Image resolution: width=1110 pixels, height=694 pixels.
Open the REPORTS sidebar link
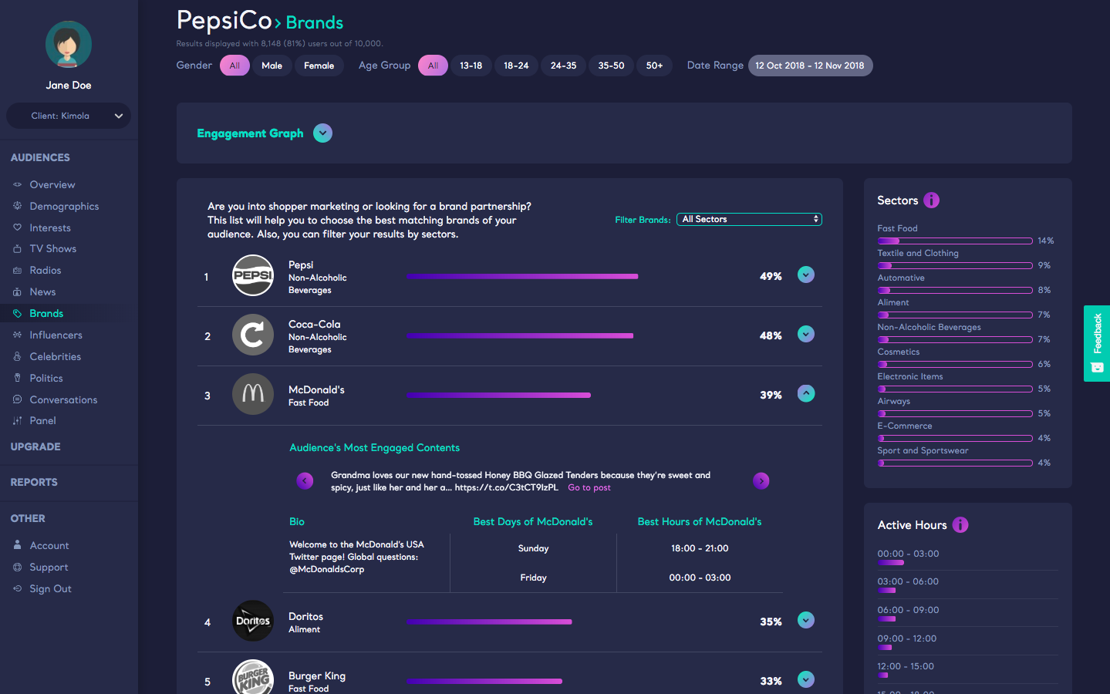(x=34, y=482)
